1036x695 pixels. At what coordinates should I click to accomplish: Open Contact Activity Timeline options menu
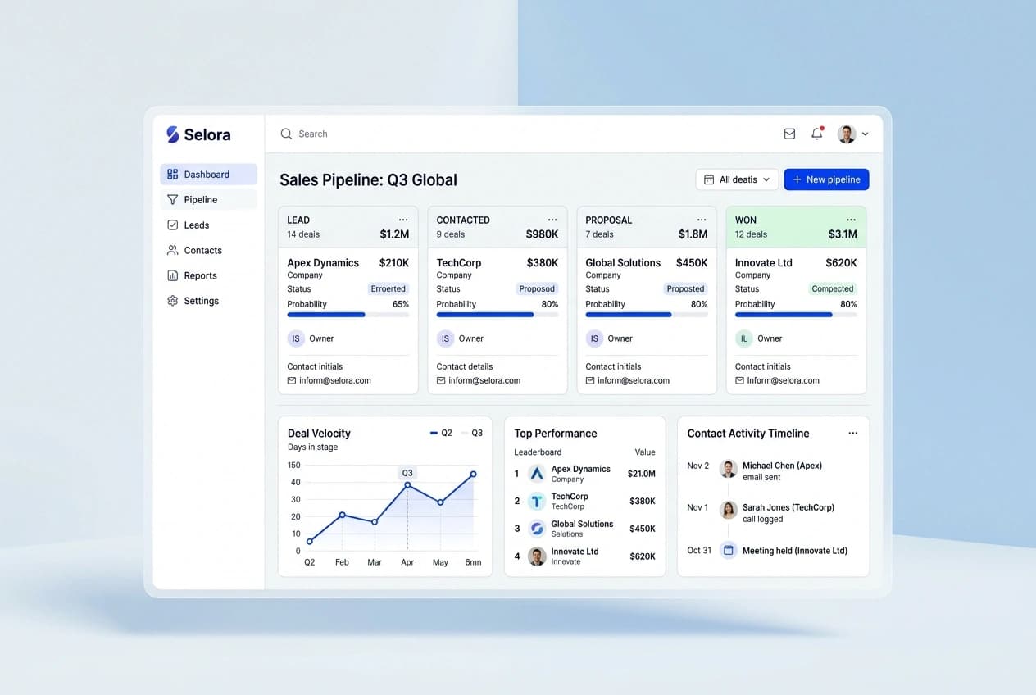(852, 433)
